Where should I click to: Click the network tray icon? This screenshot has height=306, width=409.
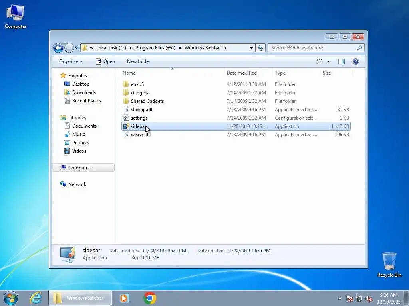click(359, 298)
